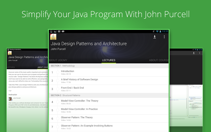Tap the mail notification icon in status bar

tap(59, 31)
